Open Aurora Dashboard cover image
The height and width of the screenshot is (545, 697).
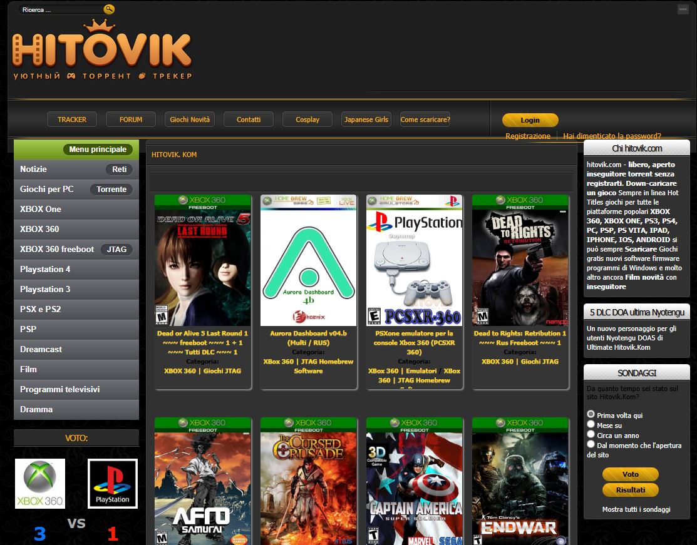[309, 260]
